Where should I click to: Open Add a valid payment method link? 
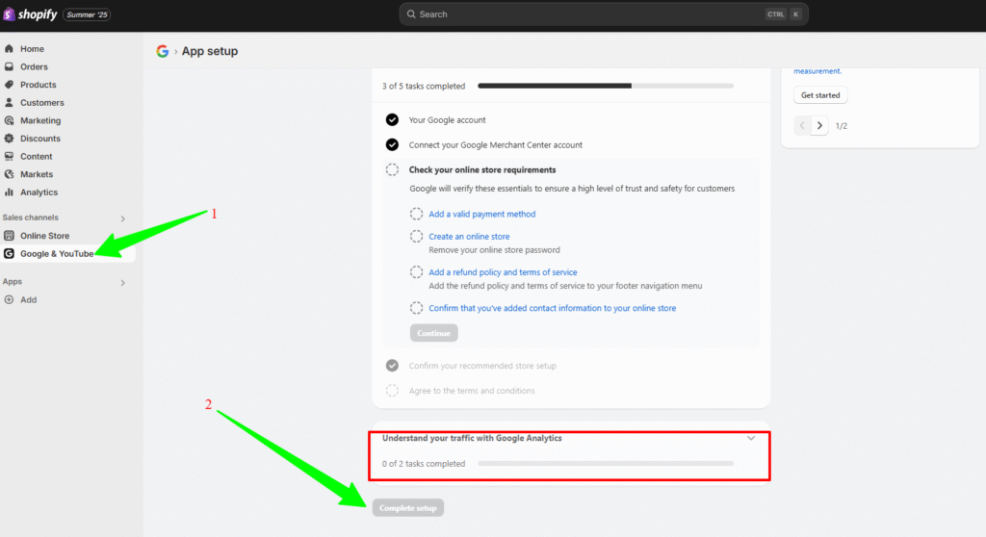pyautogui.click(x=482, y=214)
